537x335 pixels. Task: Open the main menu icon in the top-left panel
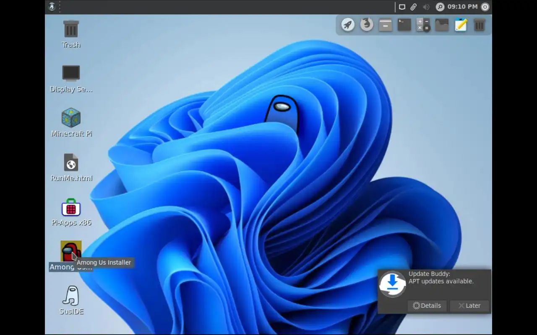coord(52,7)
